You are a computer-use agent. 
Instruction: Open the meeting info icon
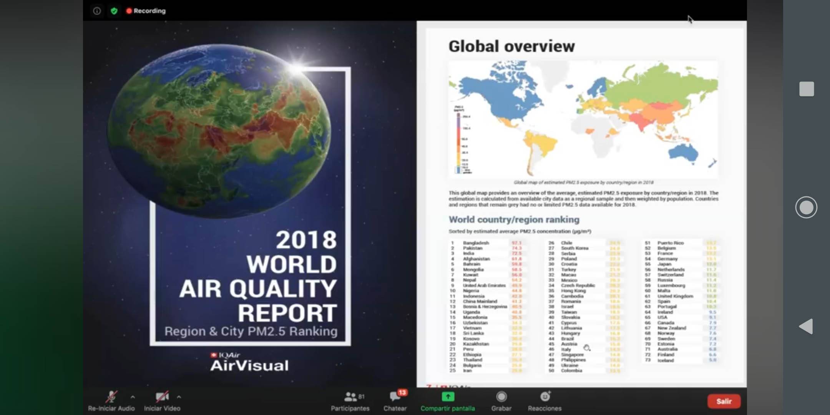click(97, 11)
